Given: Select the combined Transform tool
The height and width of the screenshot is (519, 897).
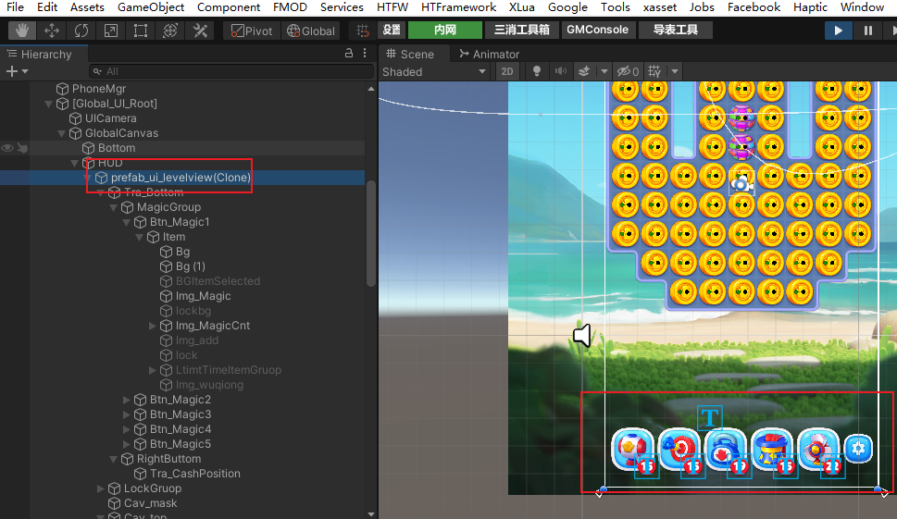Looking at the screenshot, I should pyautogui.click(x=170, y=31).
